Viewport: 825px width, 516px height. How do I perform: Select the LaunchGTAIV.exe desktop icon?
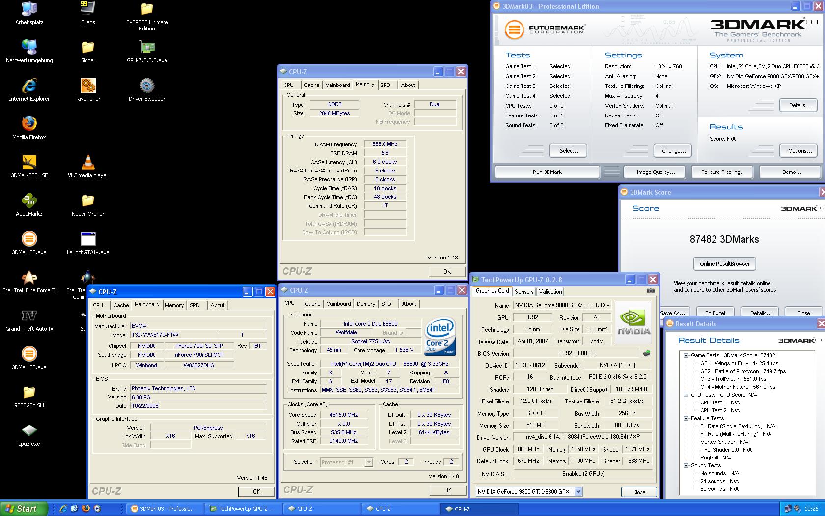88,243
